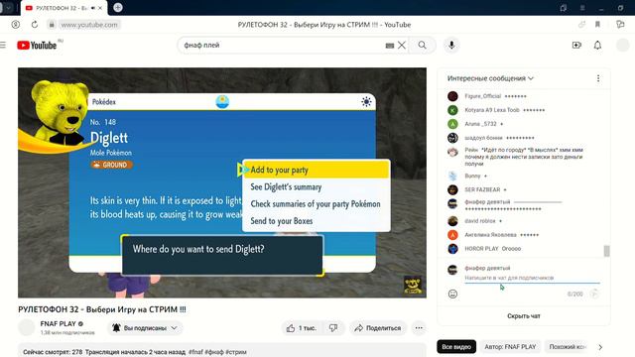Click Figure_Official chat avatar

(x=452, y=96)
